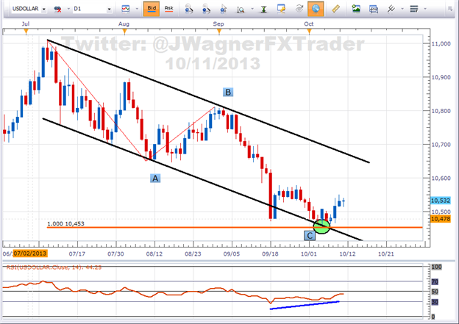Screen dimensions: 459x324
Task: Click the 10,532 current price tag
Action: point(441,201)
